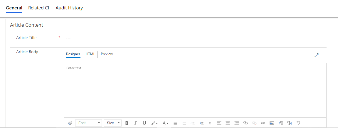Toggle Italic formatting
This screenshot has width=338, height=128.
click(135, 123)
